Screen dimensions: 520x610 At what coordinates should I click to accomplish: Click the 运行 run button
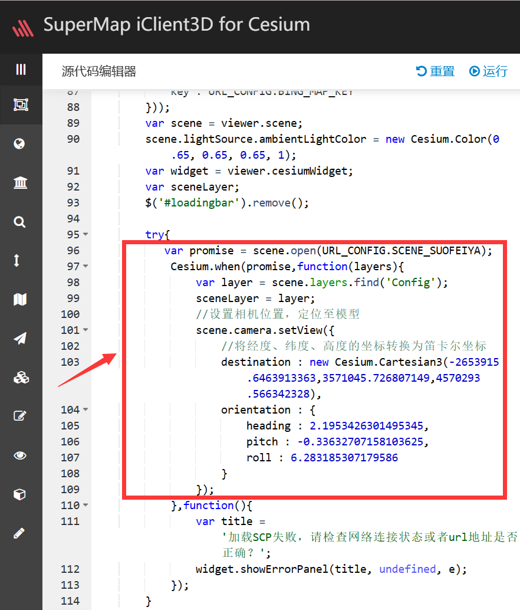click(x=489, y=71)
